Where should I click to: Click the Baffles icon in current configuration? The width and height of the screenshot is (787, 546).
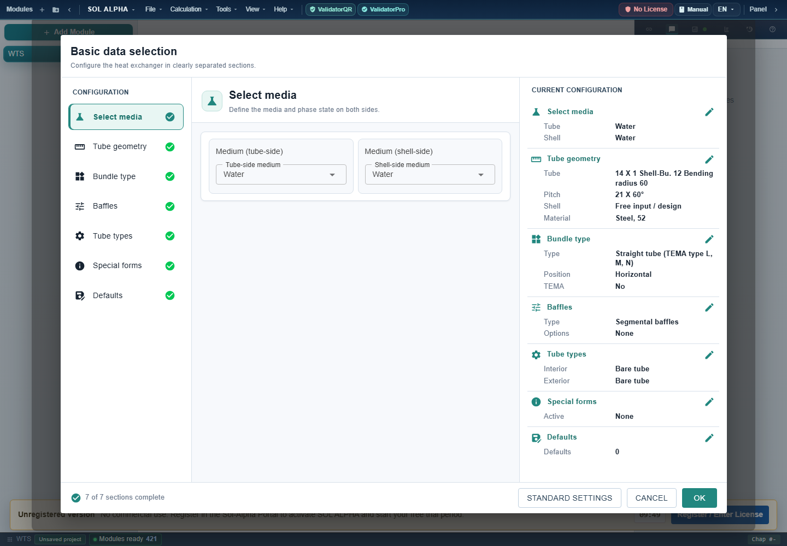[536, 307]
